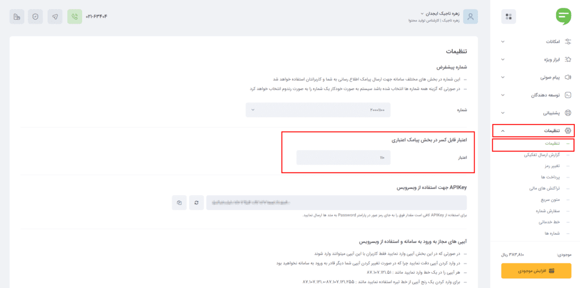Click the shield check icon
The image size is (580, 288).
pyautogui.click(x=36, y=16)
